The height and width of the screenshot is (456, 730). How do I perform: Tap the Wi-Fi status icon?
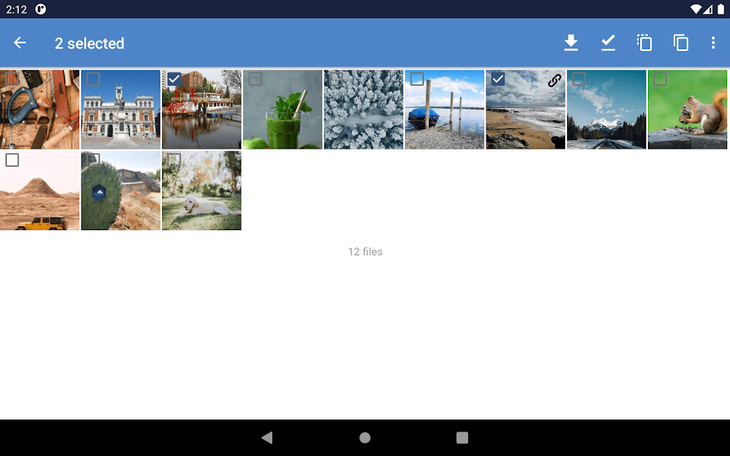tap(696, 9)
